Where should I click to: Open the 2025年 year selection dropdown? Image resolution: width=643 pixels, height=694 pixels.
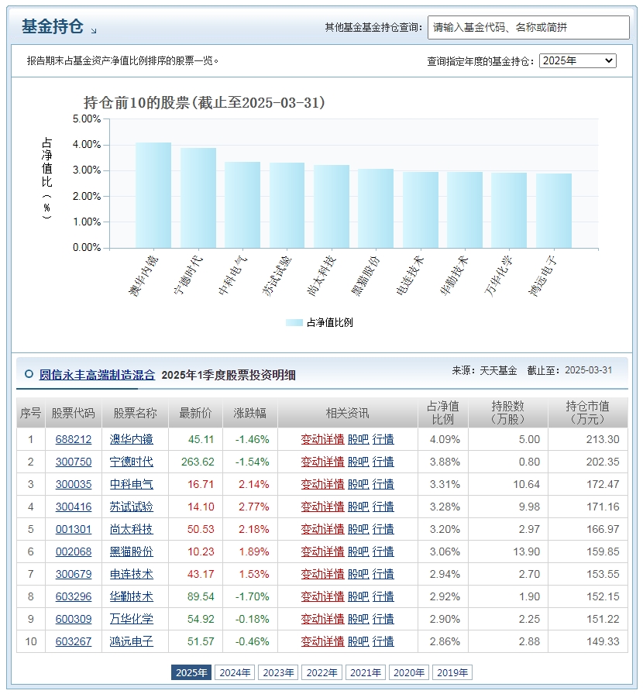pos(577,60)
